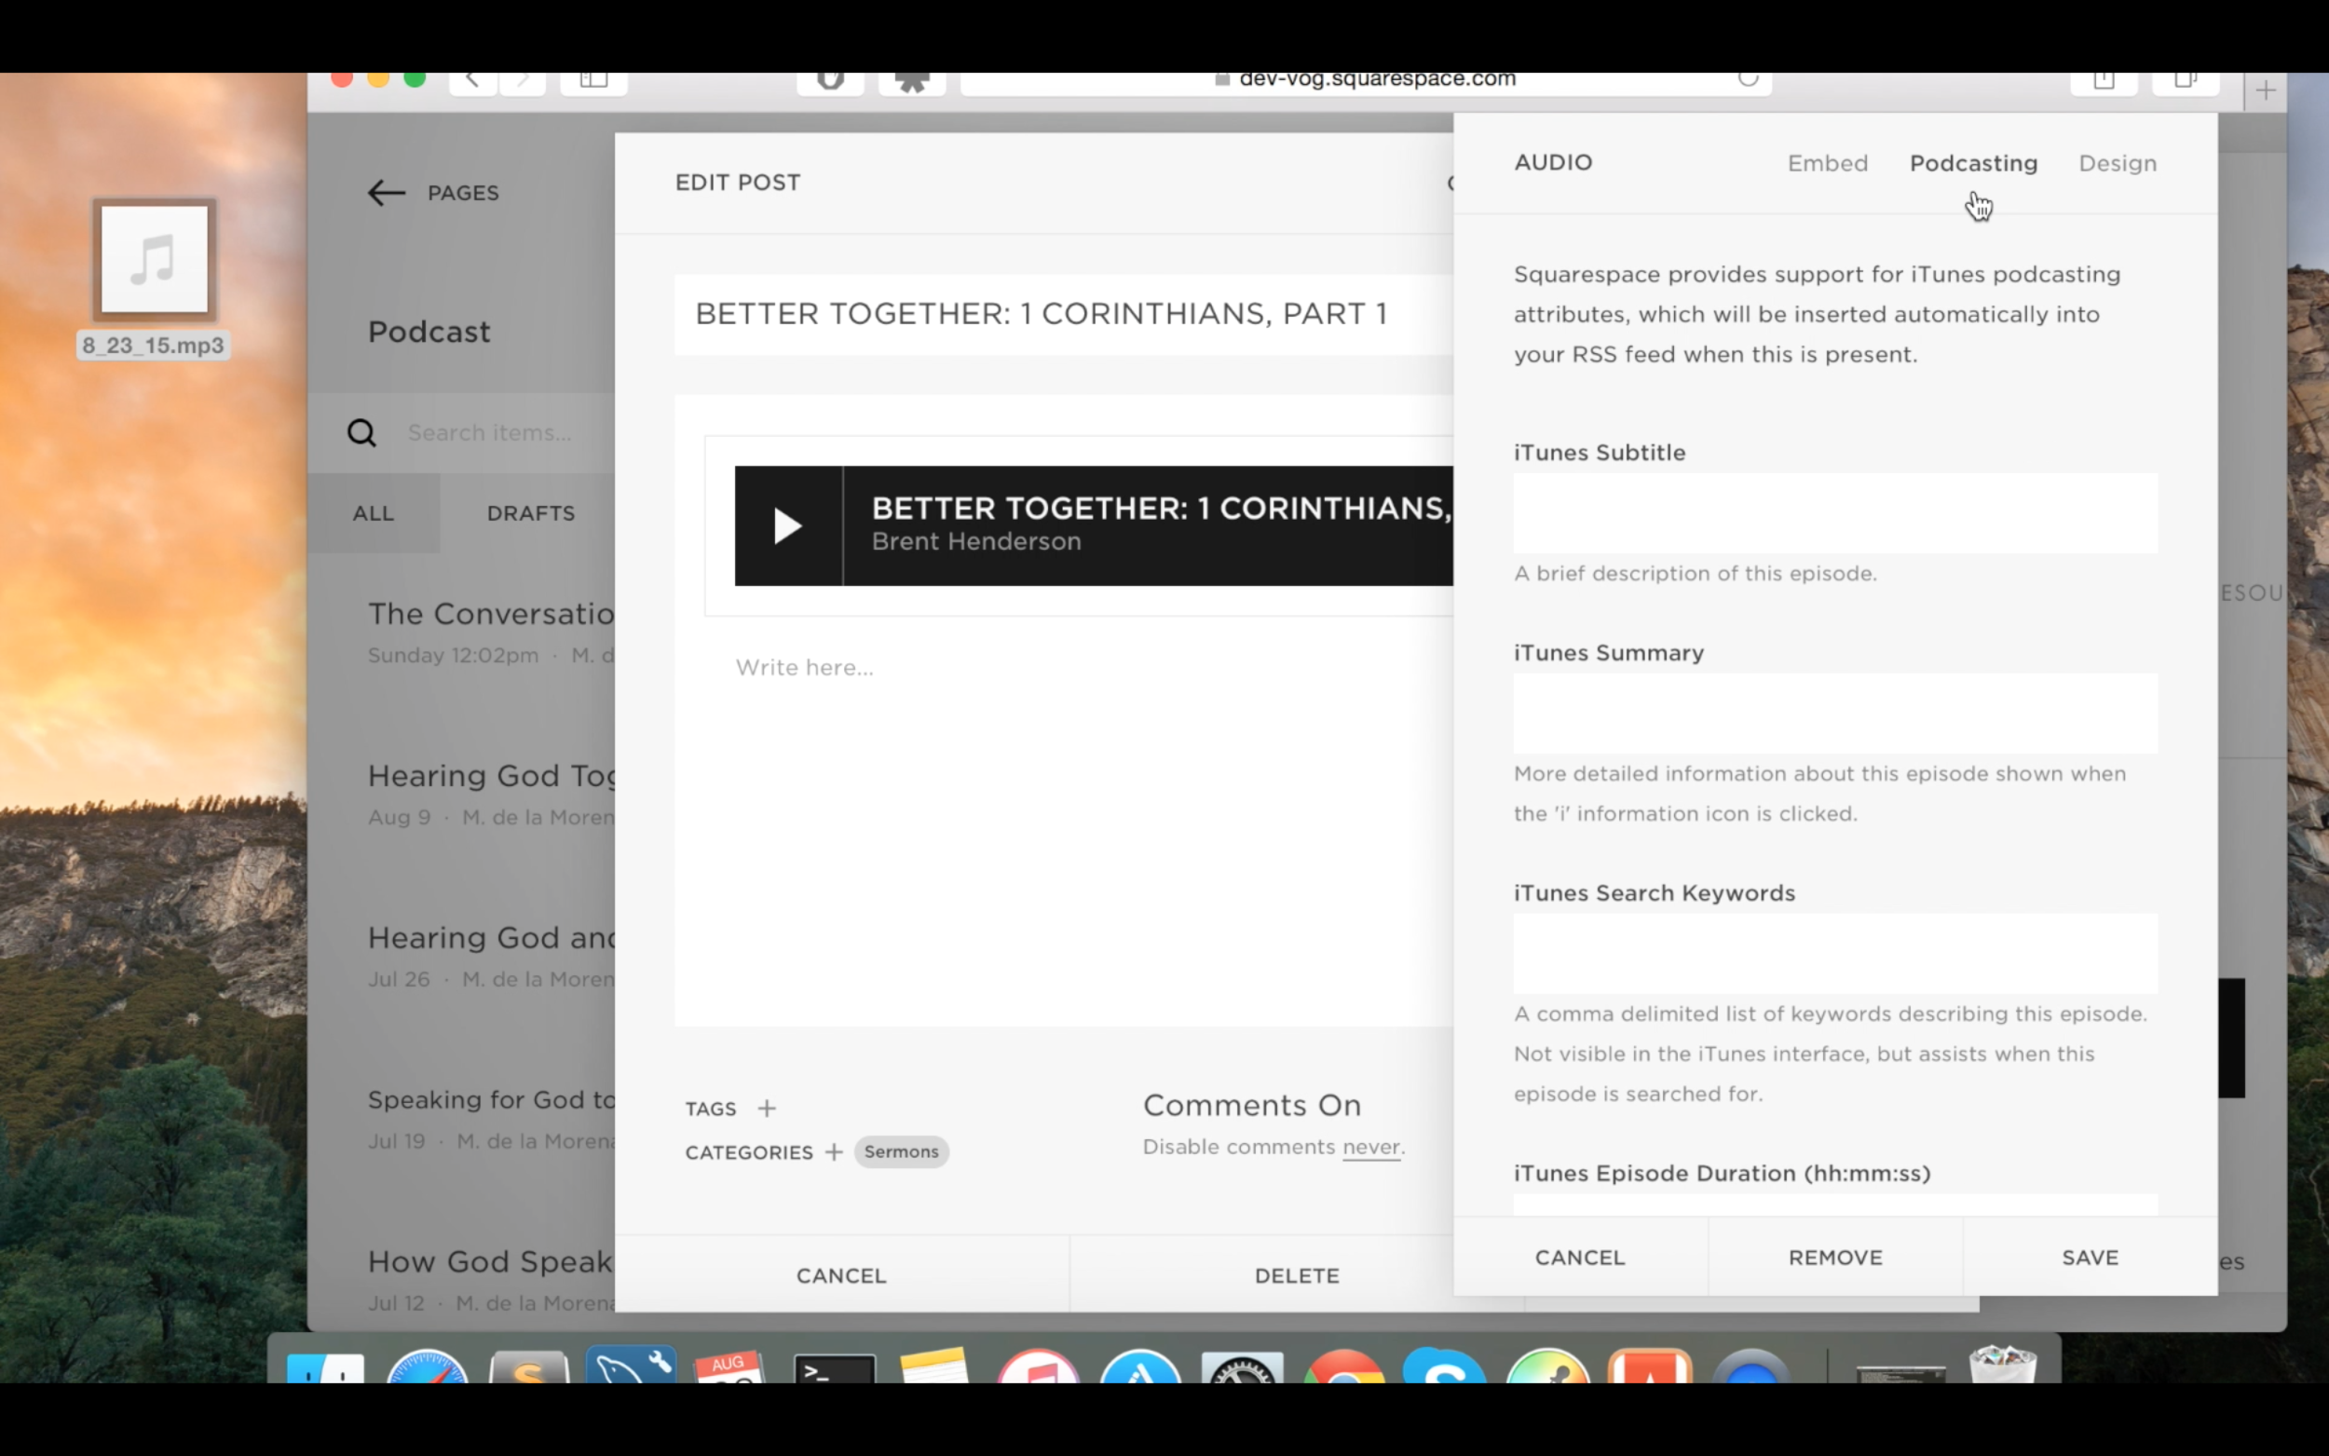This screenshot has width=2329, height=1456.
Task: Open the 'Hearing God Tog' Aug 9 post
Action: point(491,796)
